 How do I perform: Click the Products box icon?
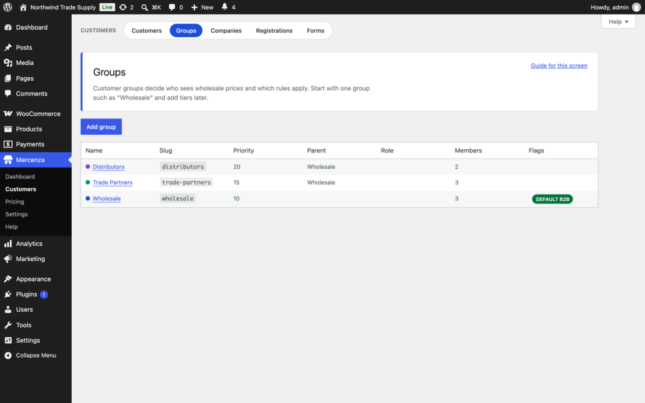8,128
